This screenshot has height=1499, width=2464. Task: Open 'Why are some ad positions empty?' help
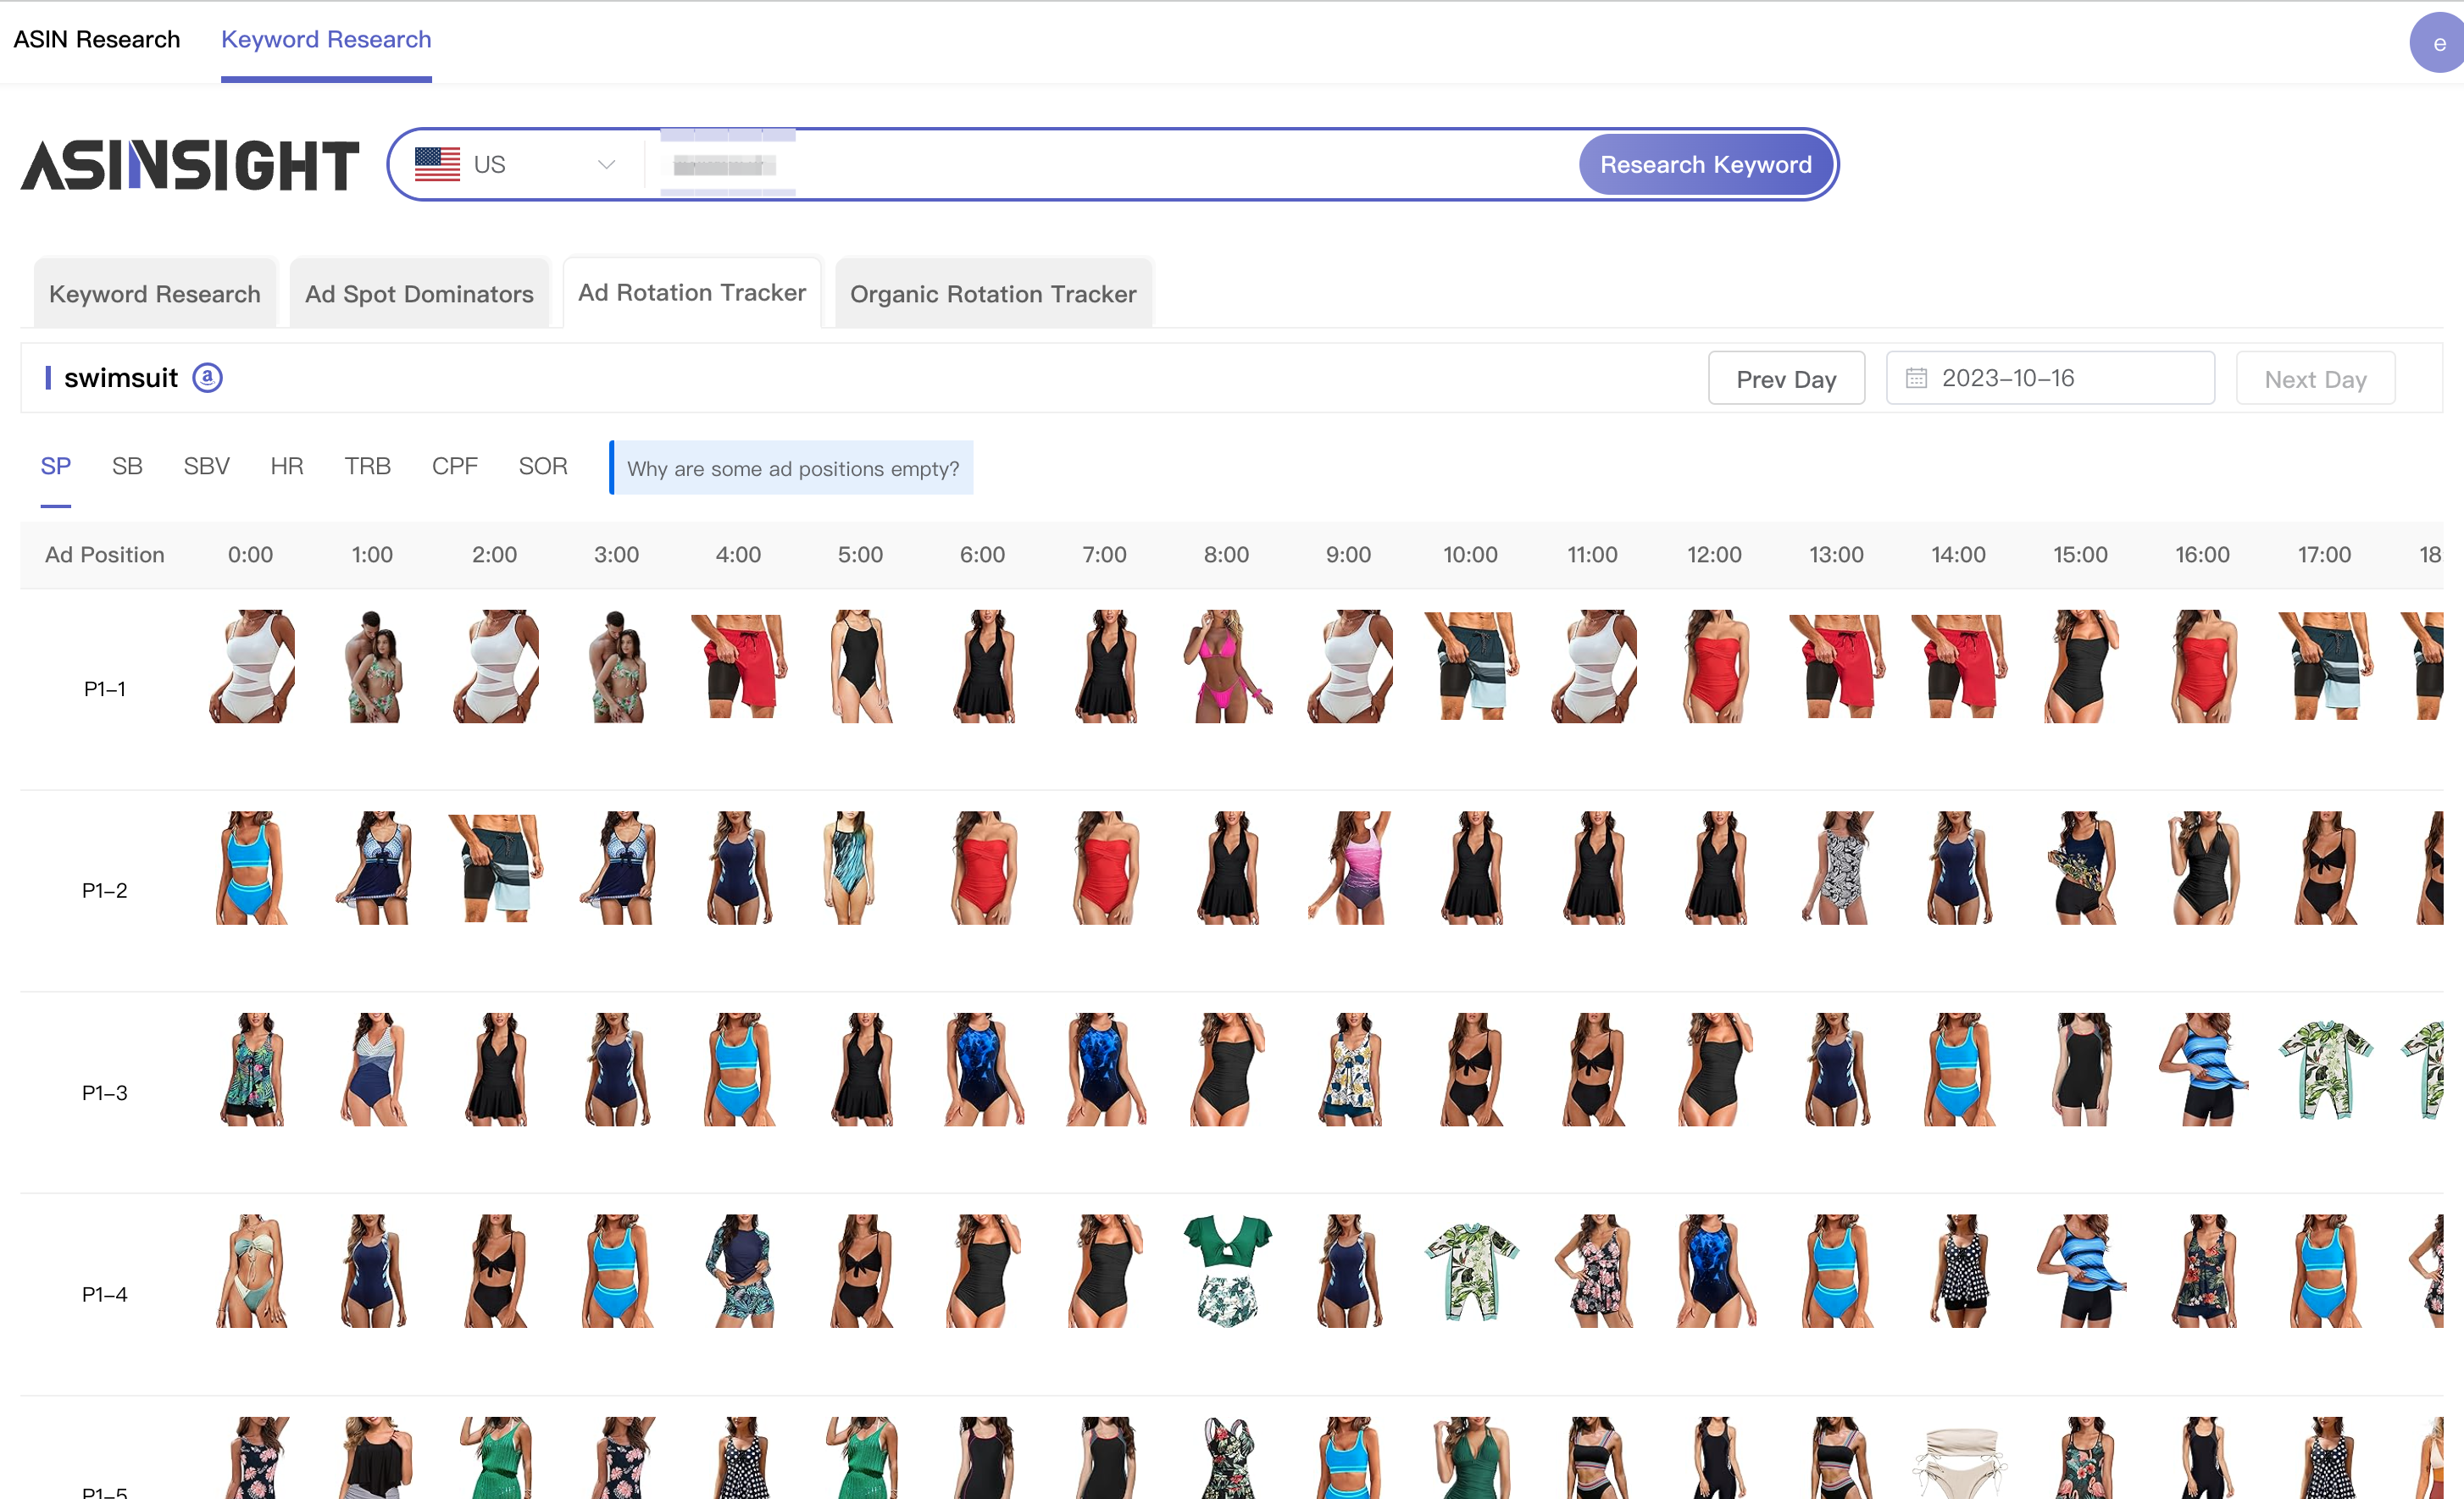[x=792, y=467]
